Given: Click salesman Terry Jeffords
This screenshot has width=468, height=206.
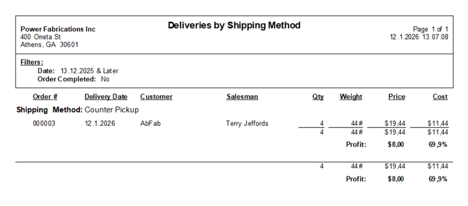Looking at the screenshot, I should click(x=247, y=123).
